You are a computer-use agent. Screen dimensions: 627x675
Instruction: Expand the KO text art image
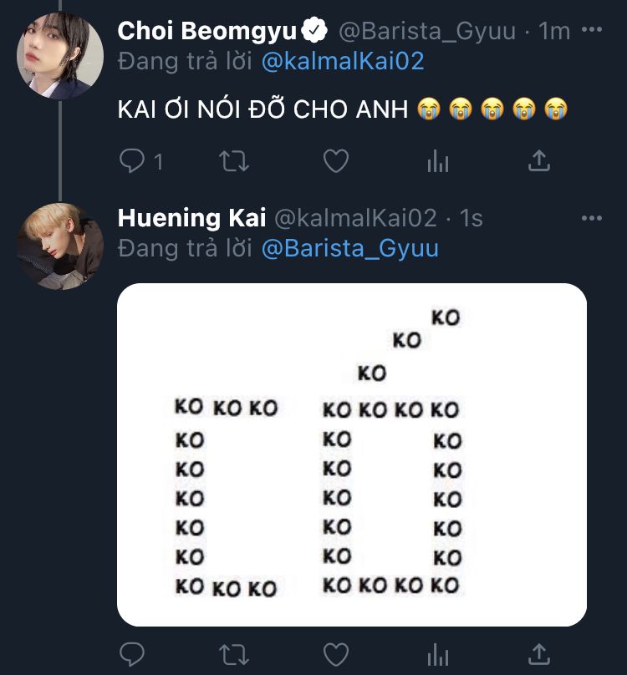[x=352, y=454]
